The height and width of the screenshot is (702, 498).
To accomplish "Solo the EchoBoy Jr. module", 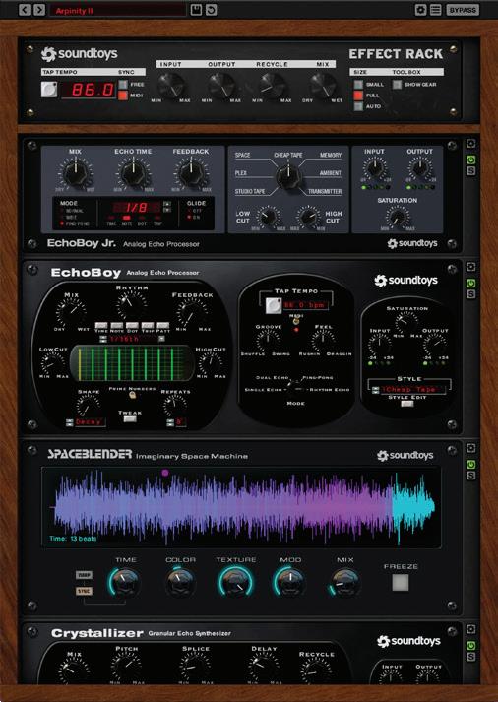I will (x=470, y=171).
